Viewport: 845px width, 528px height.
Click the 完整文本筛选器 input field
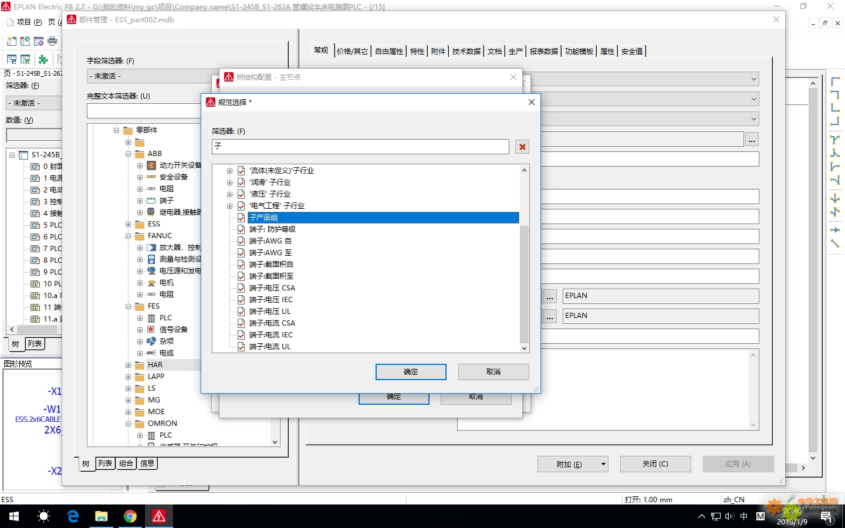(144, 111)
